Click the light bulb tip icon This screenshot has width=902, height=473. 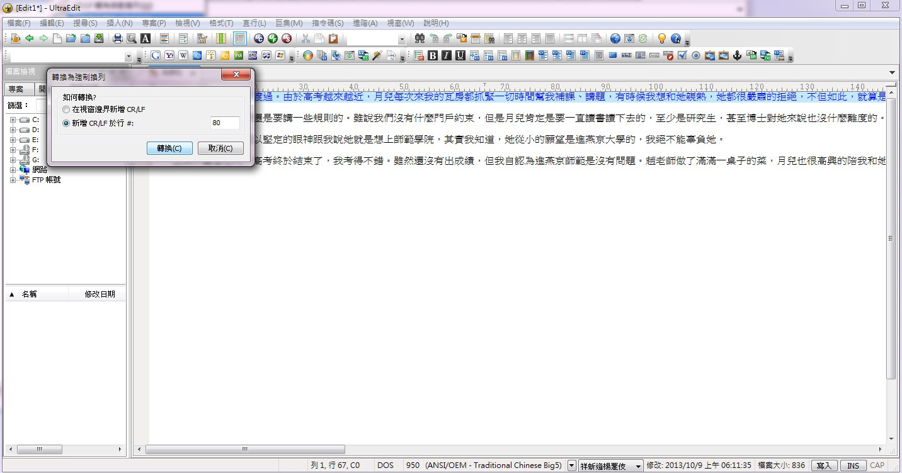[x=662, y=38]
